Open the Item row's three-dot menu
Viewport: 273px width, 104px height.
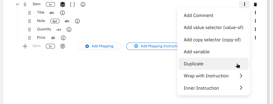coord(245,4)
